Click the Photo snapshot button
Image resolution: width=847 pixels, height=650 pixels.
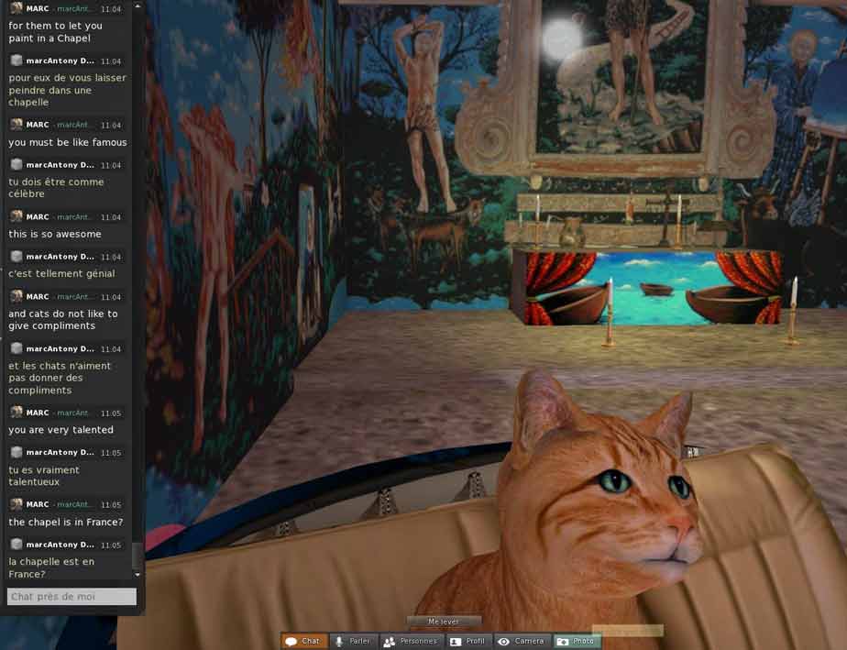point(576,641)
